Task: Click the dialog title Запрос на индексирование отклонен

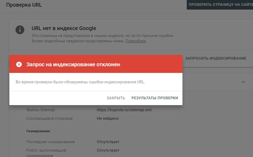Action: (73, 64)
